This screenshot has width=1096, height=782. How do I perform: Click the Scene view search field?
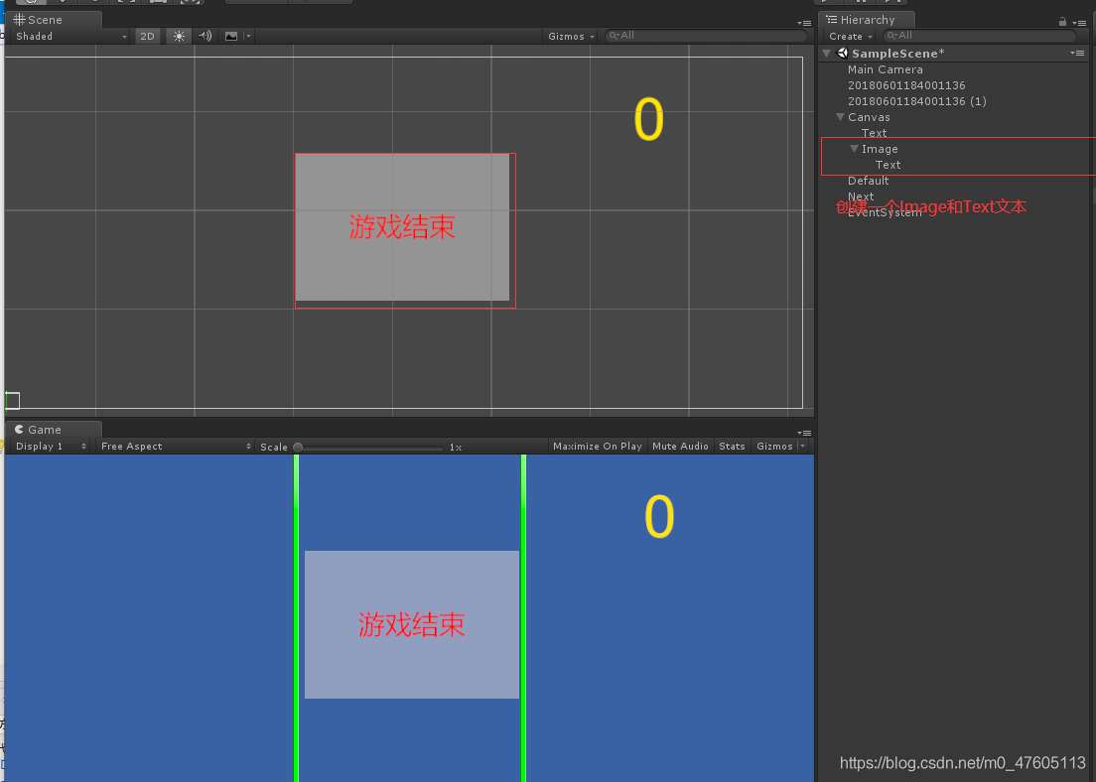pos(705,36)
